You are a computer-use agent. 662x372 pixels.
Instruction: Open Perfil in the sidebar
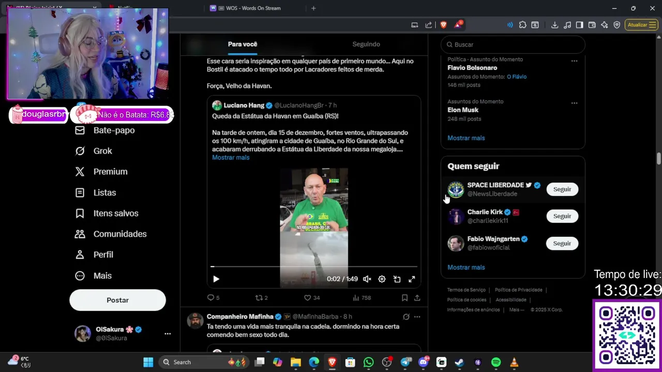[94, 255]
